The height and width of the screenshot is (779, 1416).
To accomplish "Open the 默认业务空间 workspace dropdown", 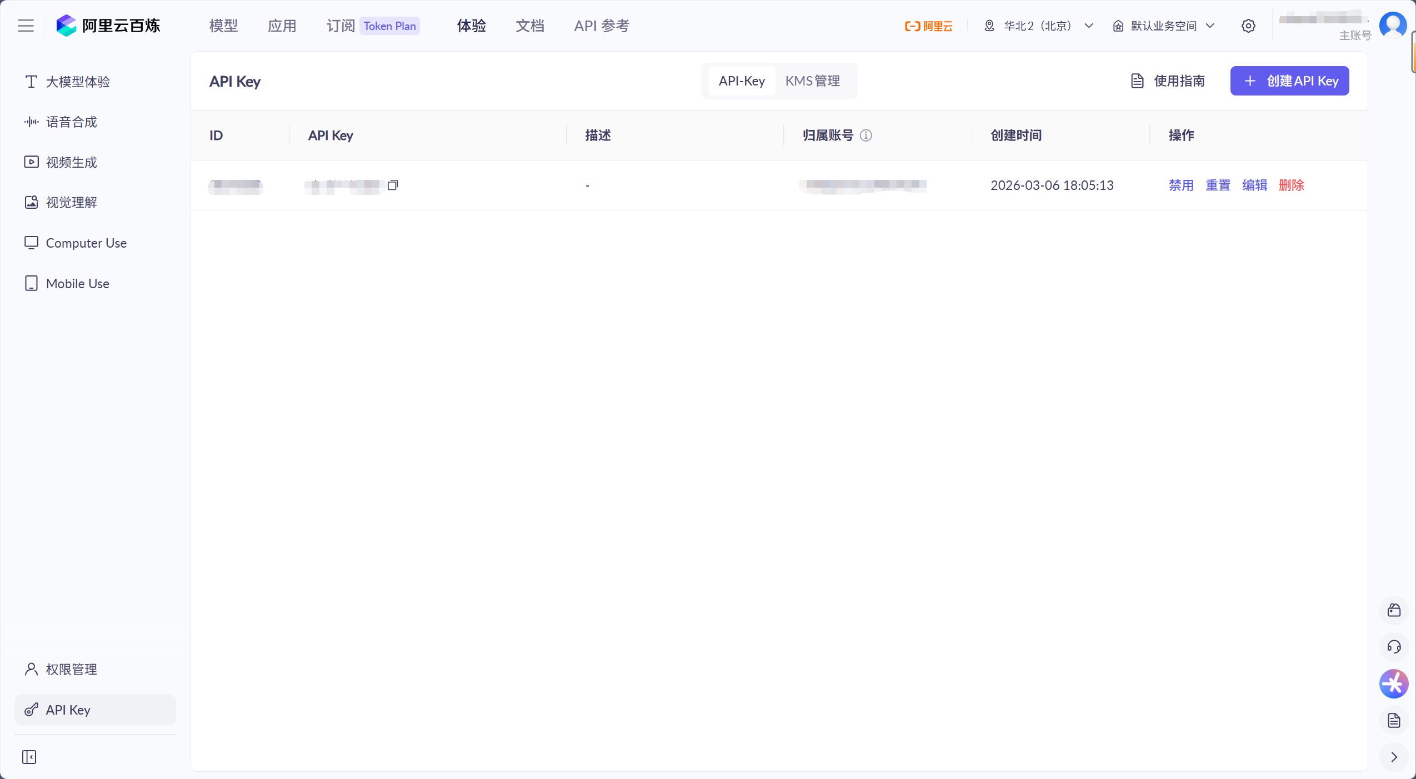I will coord(1164,26).
